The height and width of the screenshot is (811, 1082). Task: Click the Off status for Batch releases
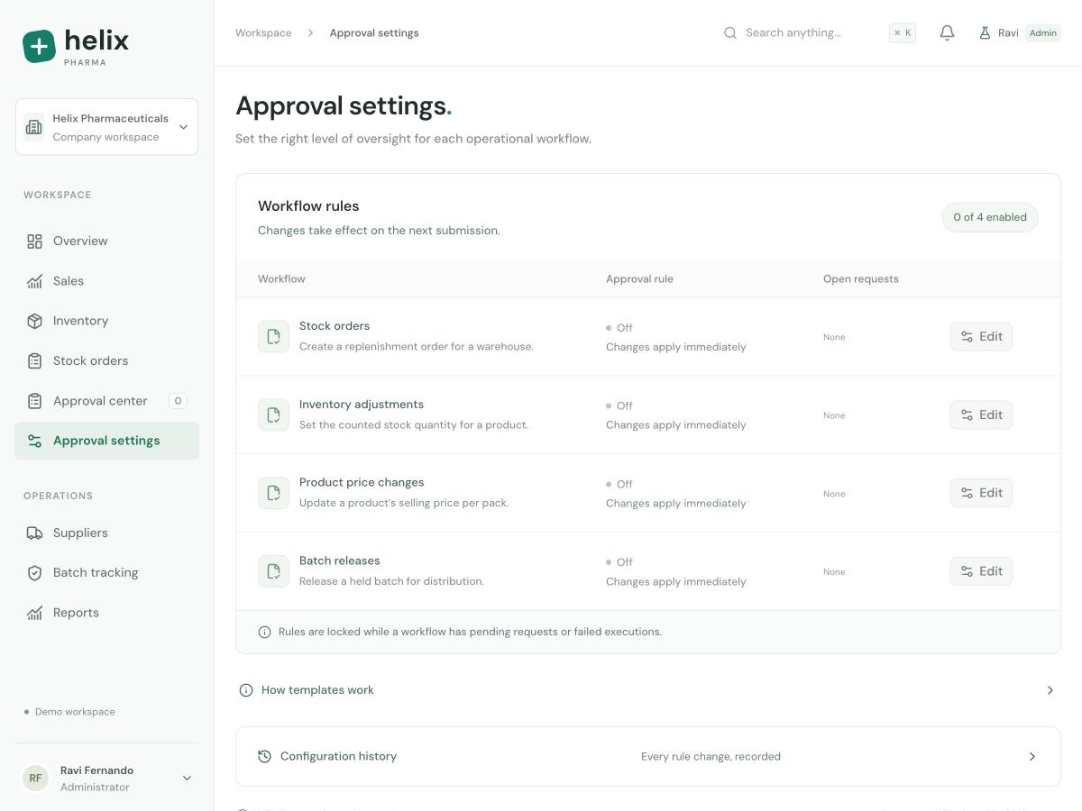(619, 562)
